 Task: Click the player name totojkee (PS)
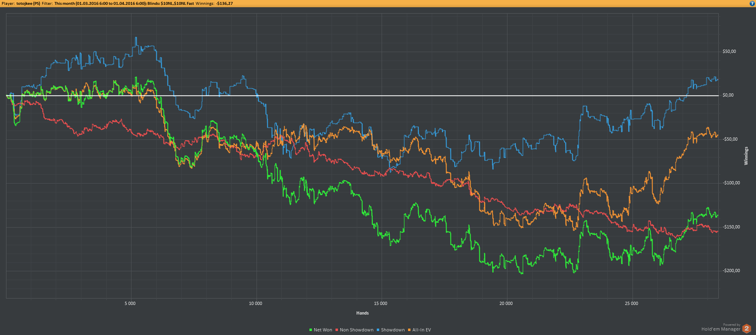(28, 3)
